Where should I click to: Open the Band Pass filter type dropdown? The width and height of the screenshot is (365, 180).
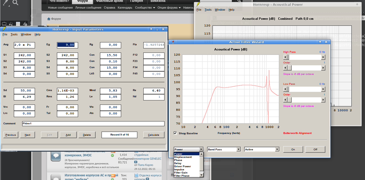238,149
